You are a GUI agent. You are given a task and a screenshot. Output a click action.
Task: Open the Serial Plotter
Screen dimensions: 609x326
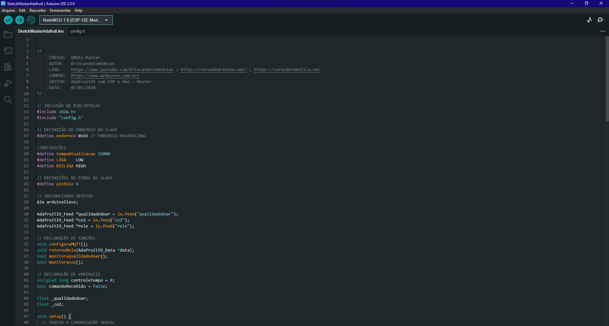pos(589,20)
